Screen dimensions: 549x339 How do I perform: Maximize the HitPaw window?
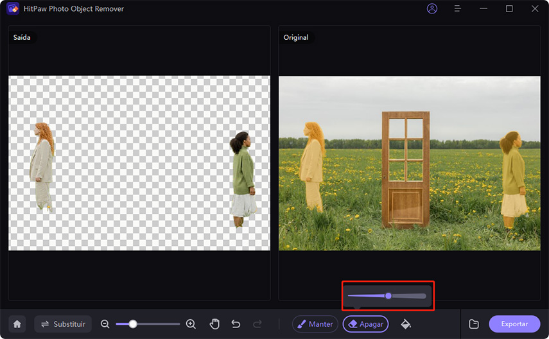tap(509, 8)
